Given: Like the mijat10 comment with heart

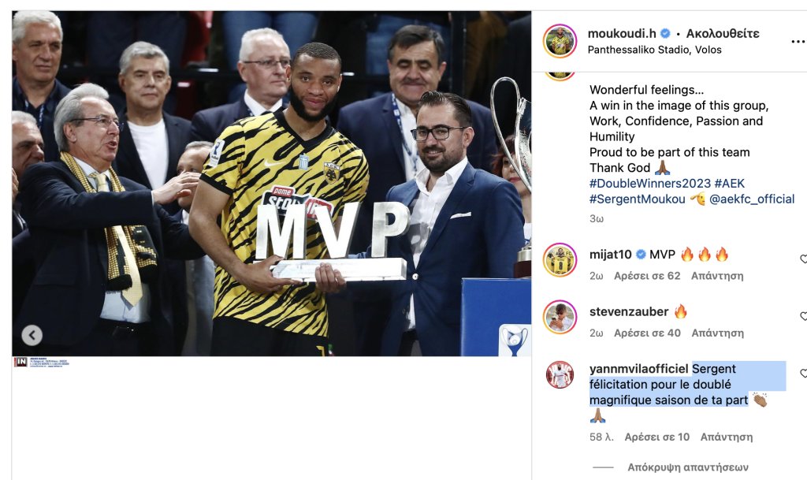Looking at the screenshot, I should click(x=803, y=259).
